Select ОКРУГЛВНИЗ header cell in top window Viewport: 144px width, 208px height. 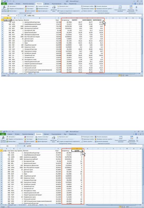click(x=98, y=20)
